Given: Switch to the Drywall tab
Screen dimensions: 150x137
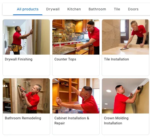Looking at the screenshot, I should (x=53, y=9).
